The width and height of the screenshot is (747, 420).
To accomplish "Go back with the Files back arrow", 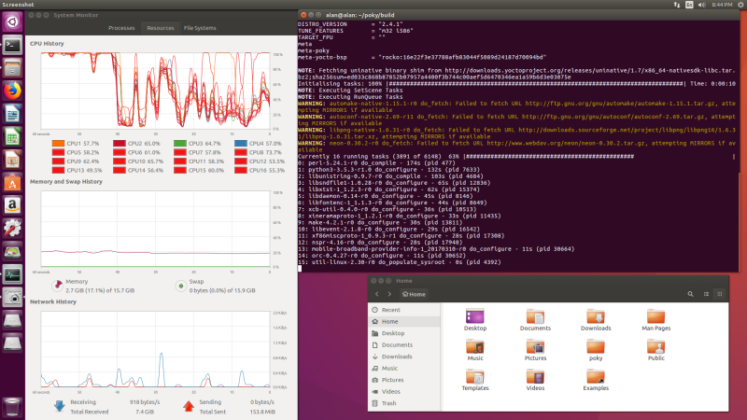I will coord(377,294).
